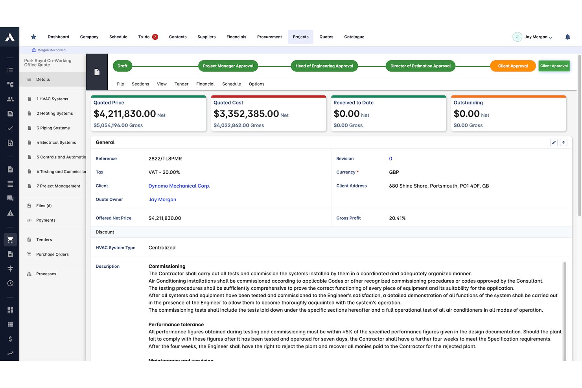Click the hierarchy tree icon in dark sidebar
Image resolution: width=582 pixels, height=388 pixels.
[x=10, y=85]
